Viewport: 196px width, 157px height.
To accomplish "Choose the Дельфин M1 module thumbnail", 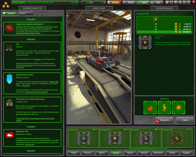I will 115,138.
